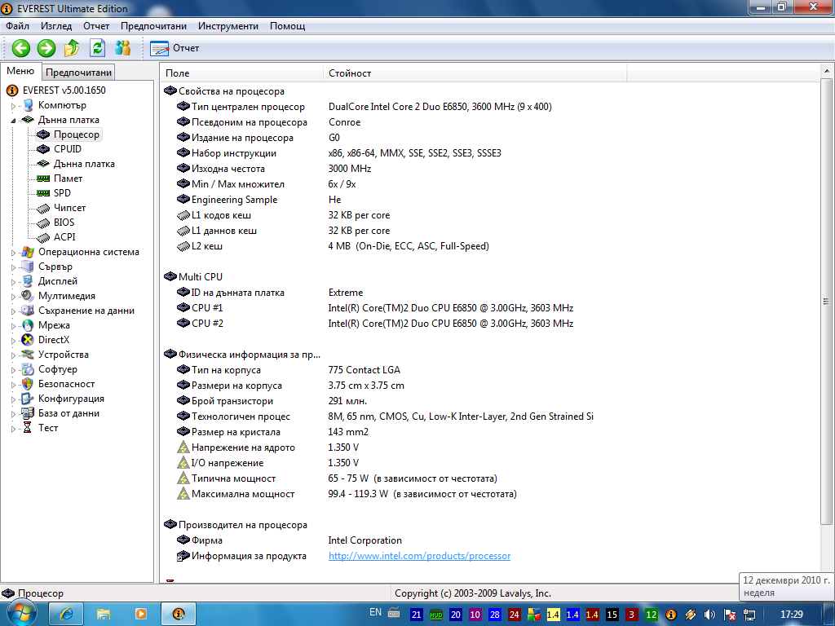This screenshot has height=626, width=835.
Task: Expand the Дисплей tree node
Action: (x=13, y=281)
